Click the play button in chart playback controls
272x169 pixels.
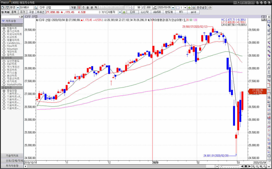point(250,166)
